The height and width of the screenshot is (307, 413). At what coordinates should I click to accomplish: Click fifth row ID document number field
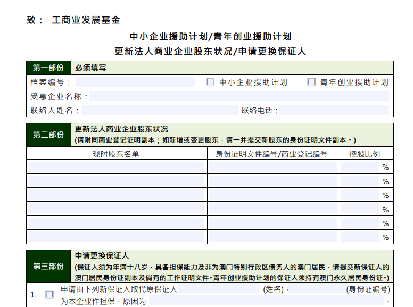[272, 223]
